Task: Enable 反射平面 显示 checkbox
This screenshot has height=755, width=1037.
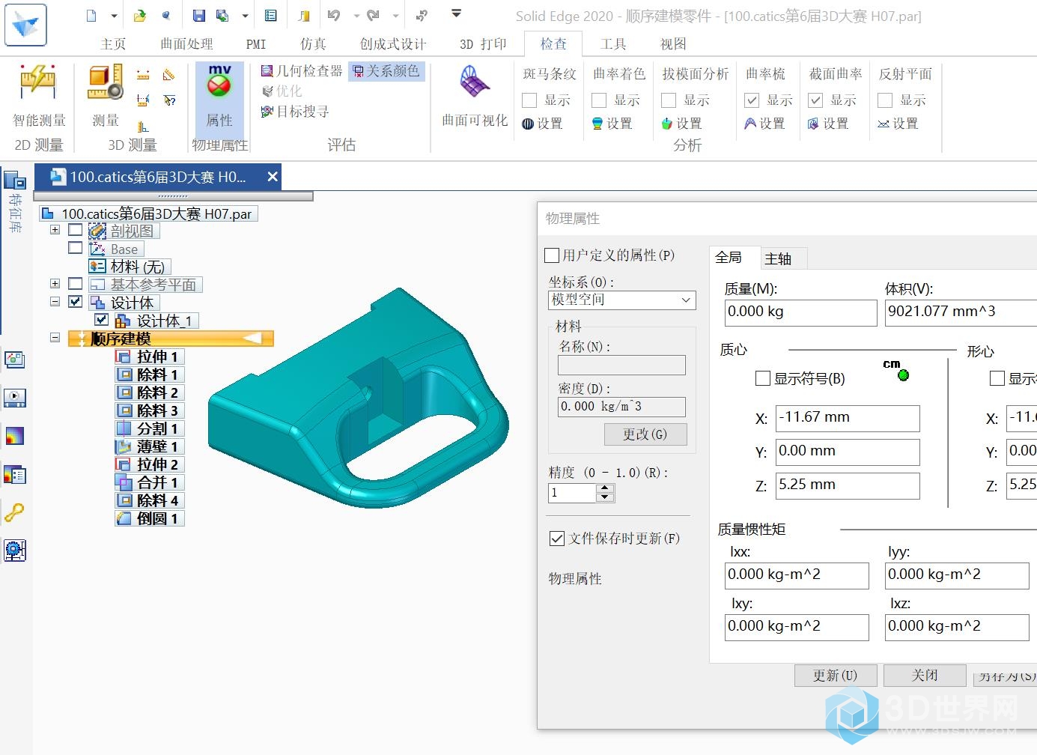Action: (885, 100)
